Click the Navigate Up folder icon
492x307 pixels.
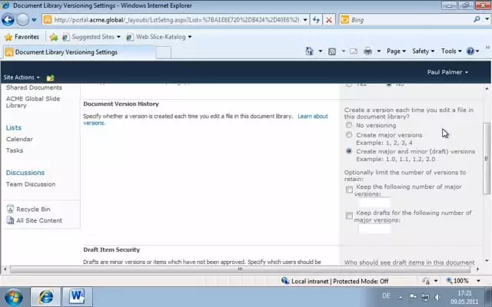tap(50, 78)
